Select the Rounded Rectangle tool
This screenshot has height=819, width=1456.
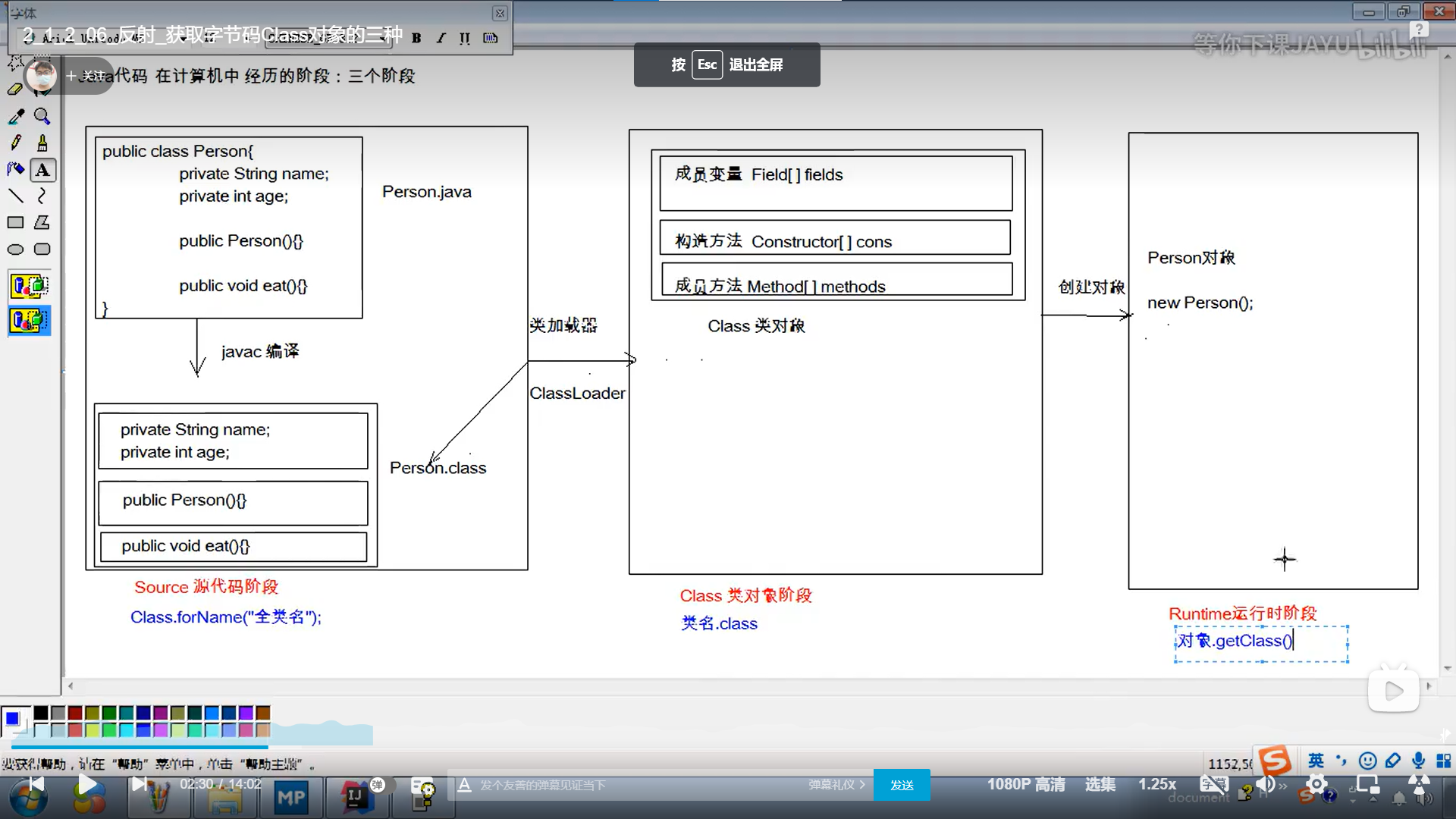pos(42,249)
